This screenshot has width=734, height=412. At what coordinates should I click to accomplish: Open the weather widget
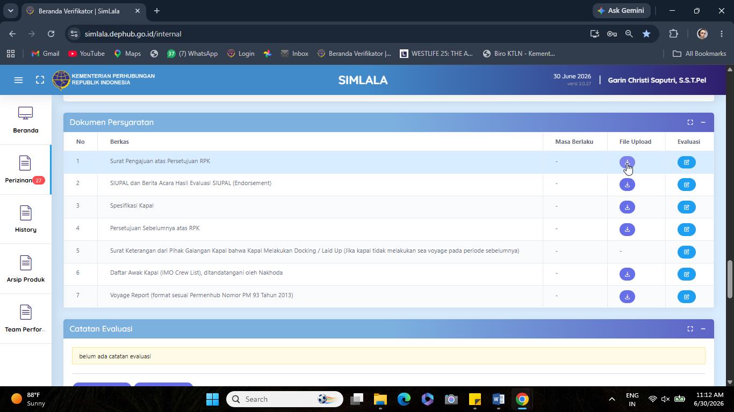pos(28,399)
